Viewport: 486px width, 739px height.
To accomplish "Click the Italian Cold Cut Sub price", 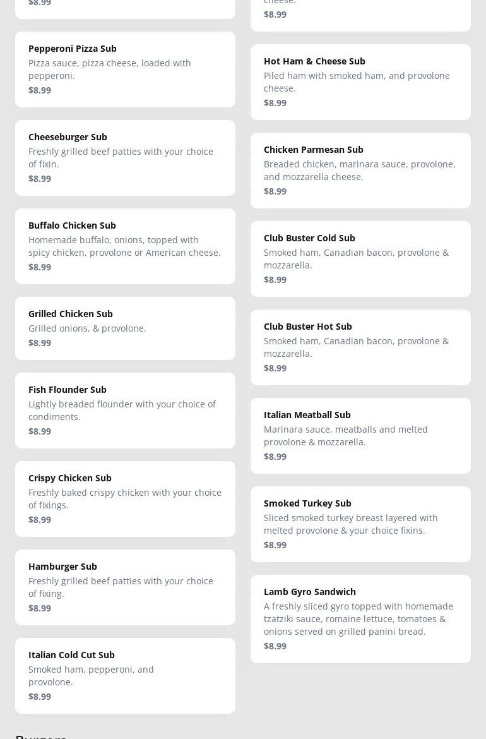I will pos(40,697).
